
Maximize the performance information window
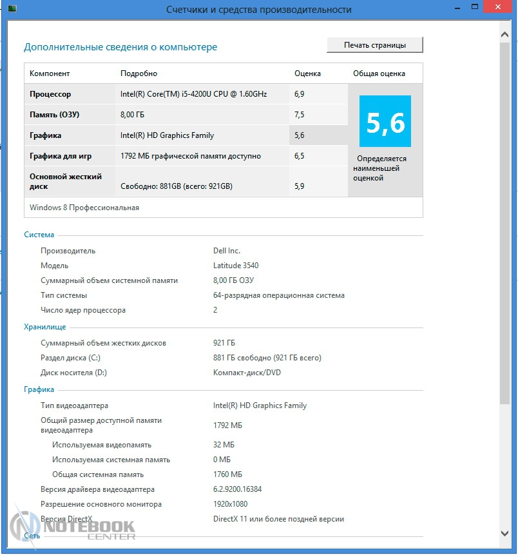coord(474,8)
